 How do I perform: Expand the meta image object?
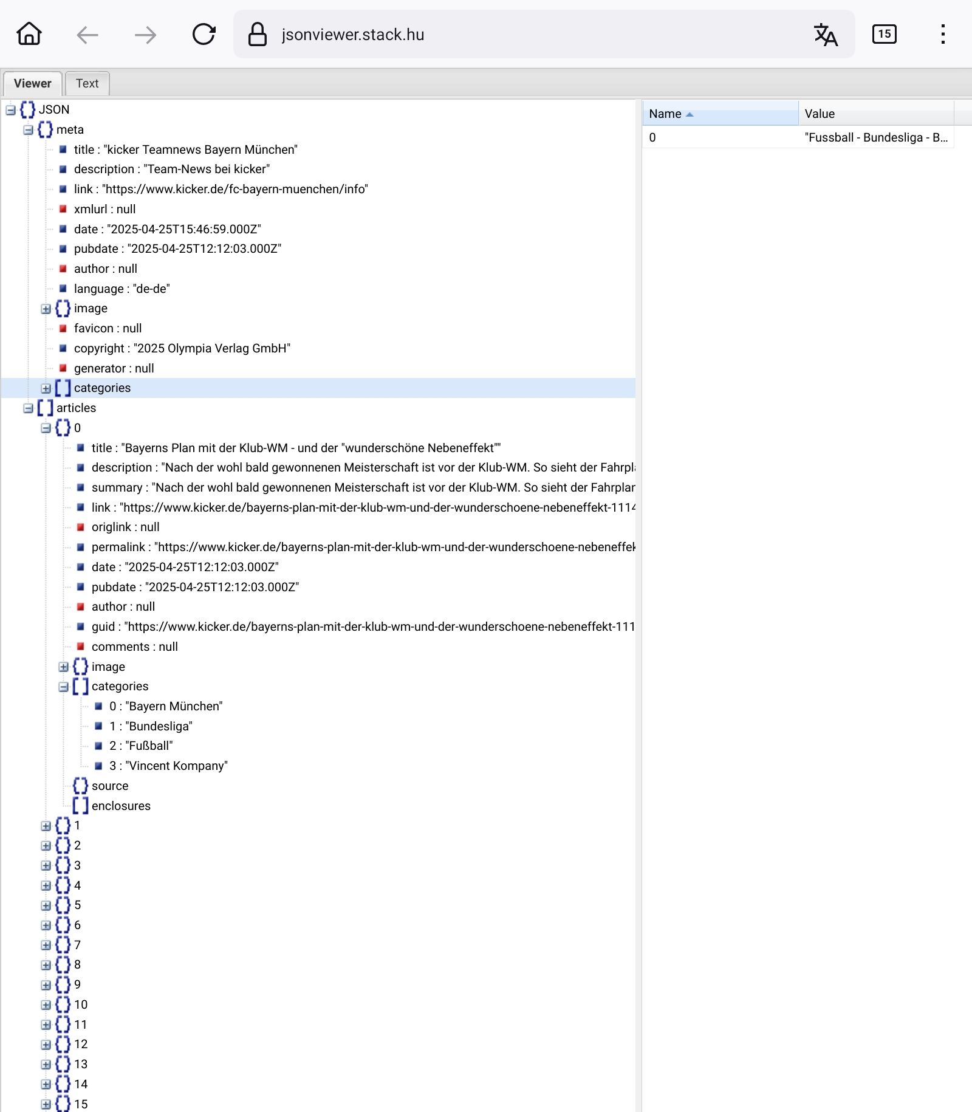[x=46, y=309]
